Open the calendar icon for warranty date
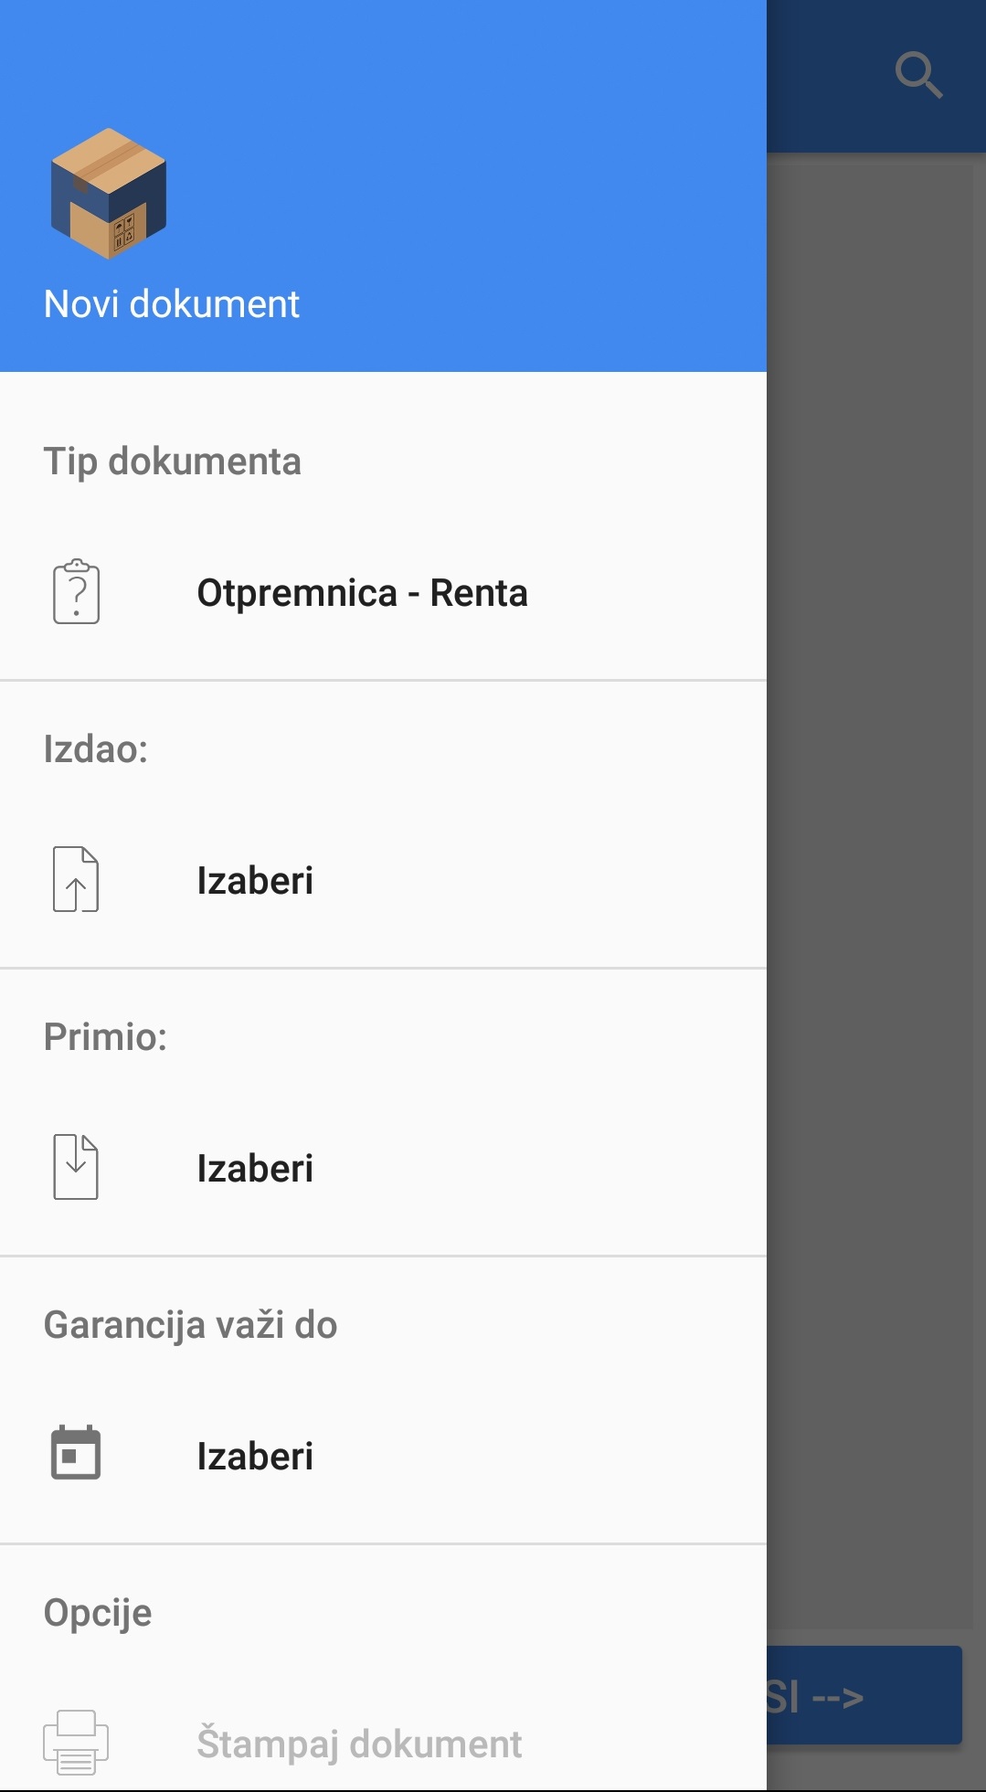This screenshot has width=986, height=1792. (76, 1453)
